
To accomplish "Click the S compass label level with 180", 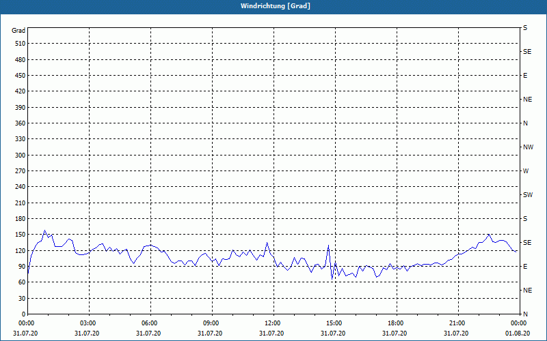I will (525, 219).
